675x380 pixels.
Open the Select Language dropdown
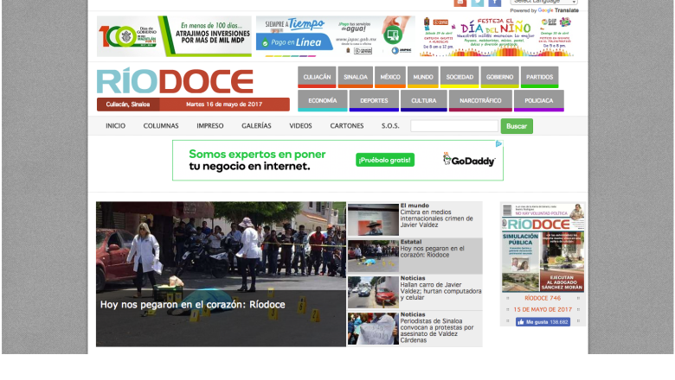[x=543, y=2]
